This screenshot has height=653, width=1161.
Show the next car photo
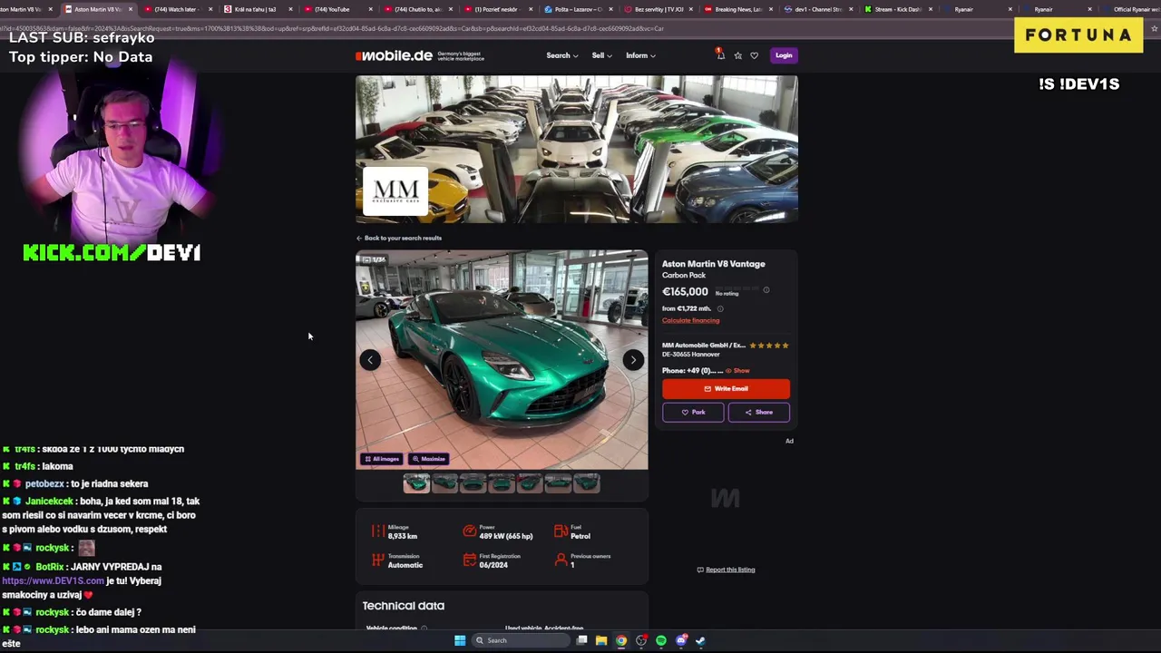tap(633, 360)
